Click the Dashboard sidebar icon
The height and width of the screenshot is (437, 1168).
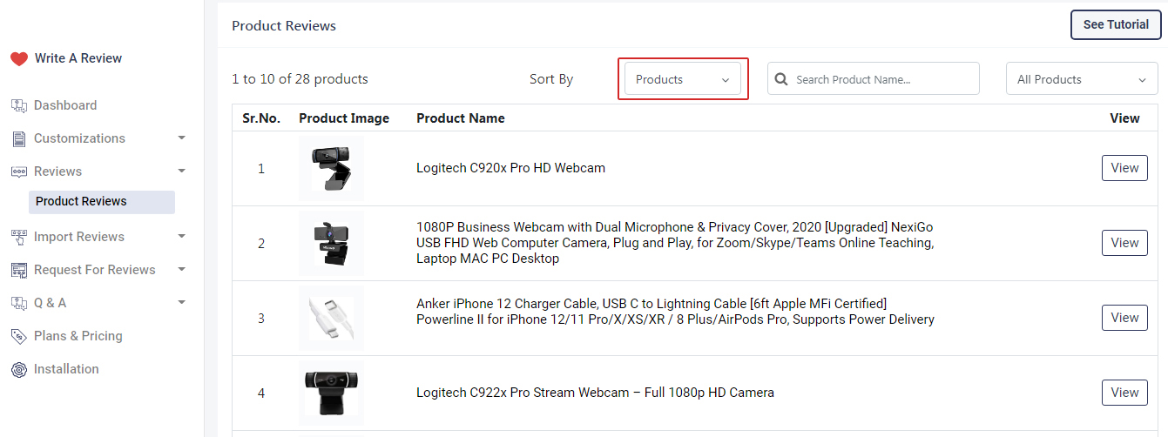(x=19, y=105)
